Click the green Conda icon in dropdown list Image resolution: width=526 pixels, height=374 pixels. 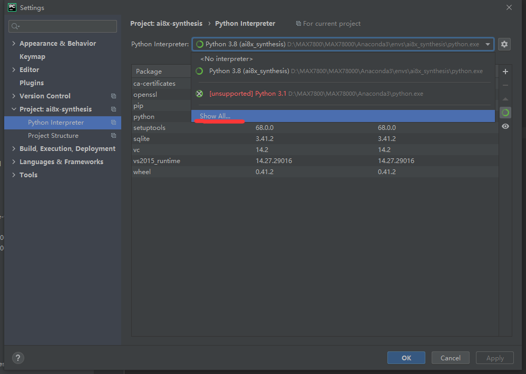tap(199, 71)
